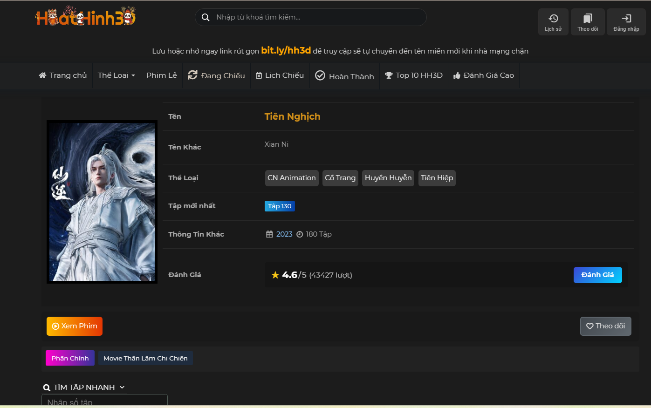Open Lịch Chiếu schedule page
This screenshot has height=408, width=651.
280,75
